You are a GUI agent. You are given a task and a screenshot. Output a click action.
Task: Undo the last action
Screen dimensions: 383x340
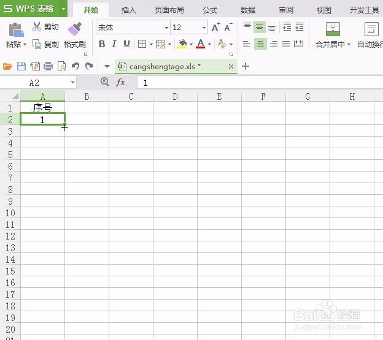75,66
